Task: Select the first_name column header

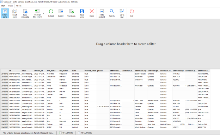Action: point(53,71)
